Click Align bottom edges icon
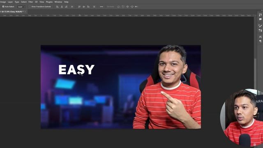This screenshot has height=148, width=263. (88, 7)
